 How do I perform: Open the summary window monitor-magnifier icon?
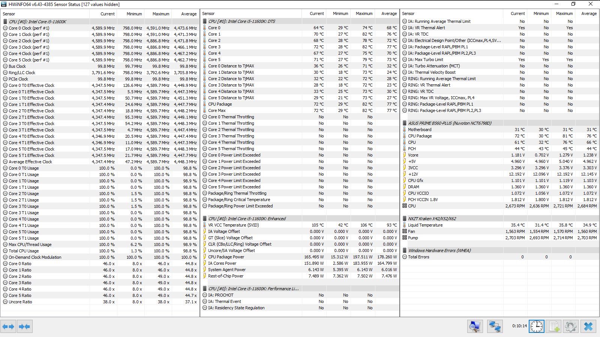click(475, 327)
